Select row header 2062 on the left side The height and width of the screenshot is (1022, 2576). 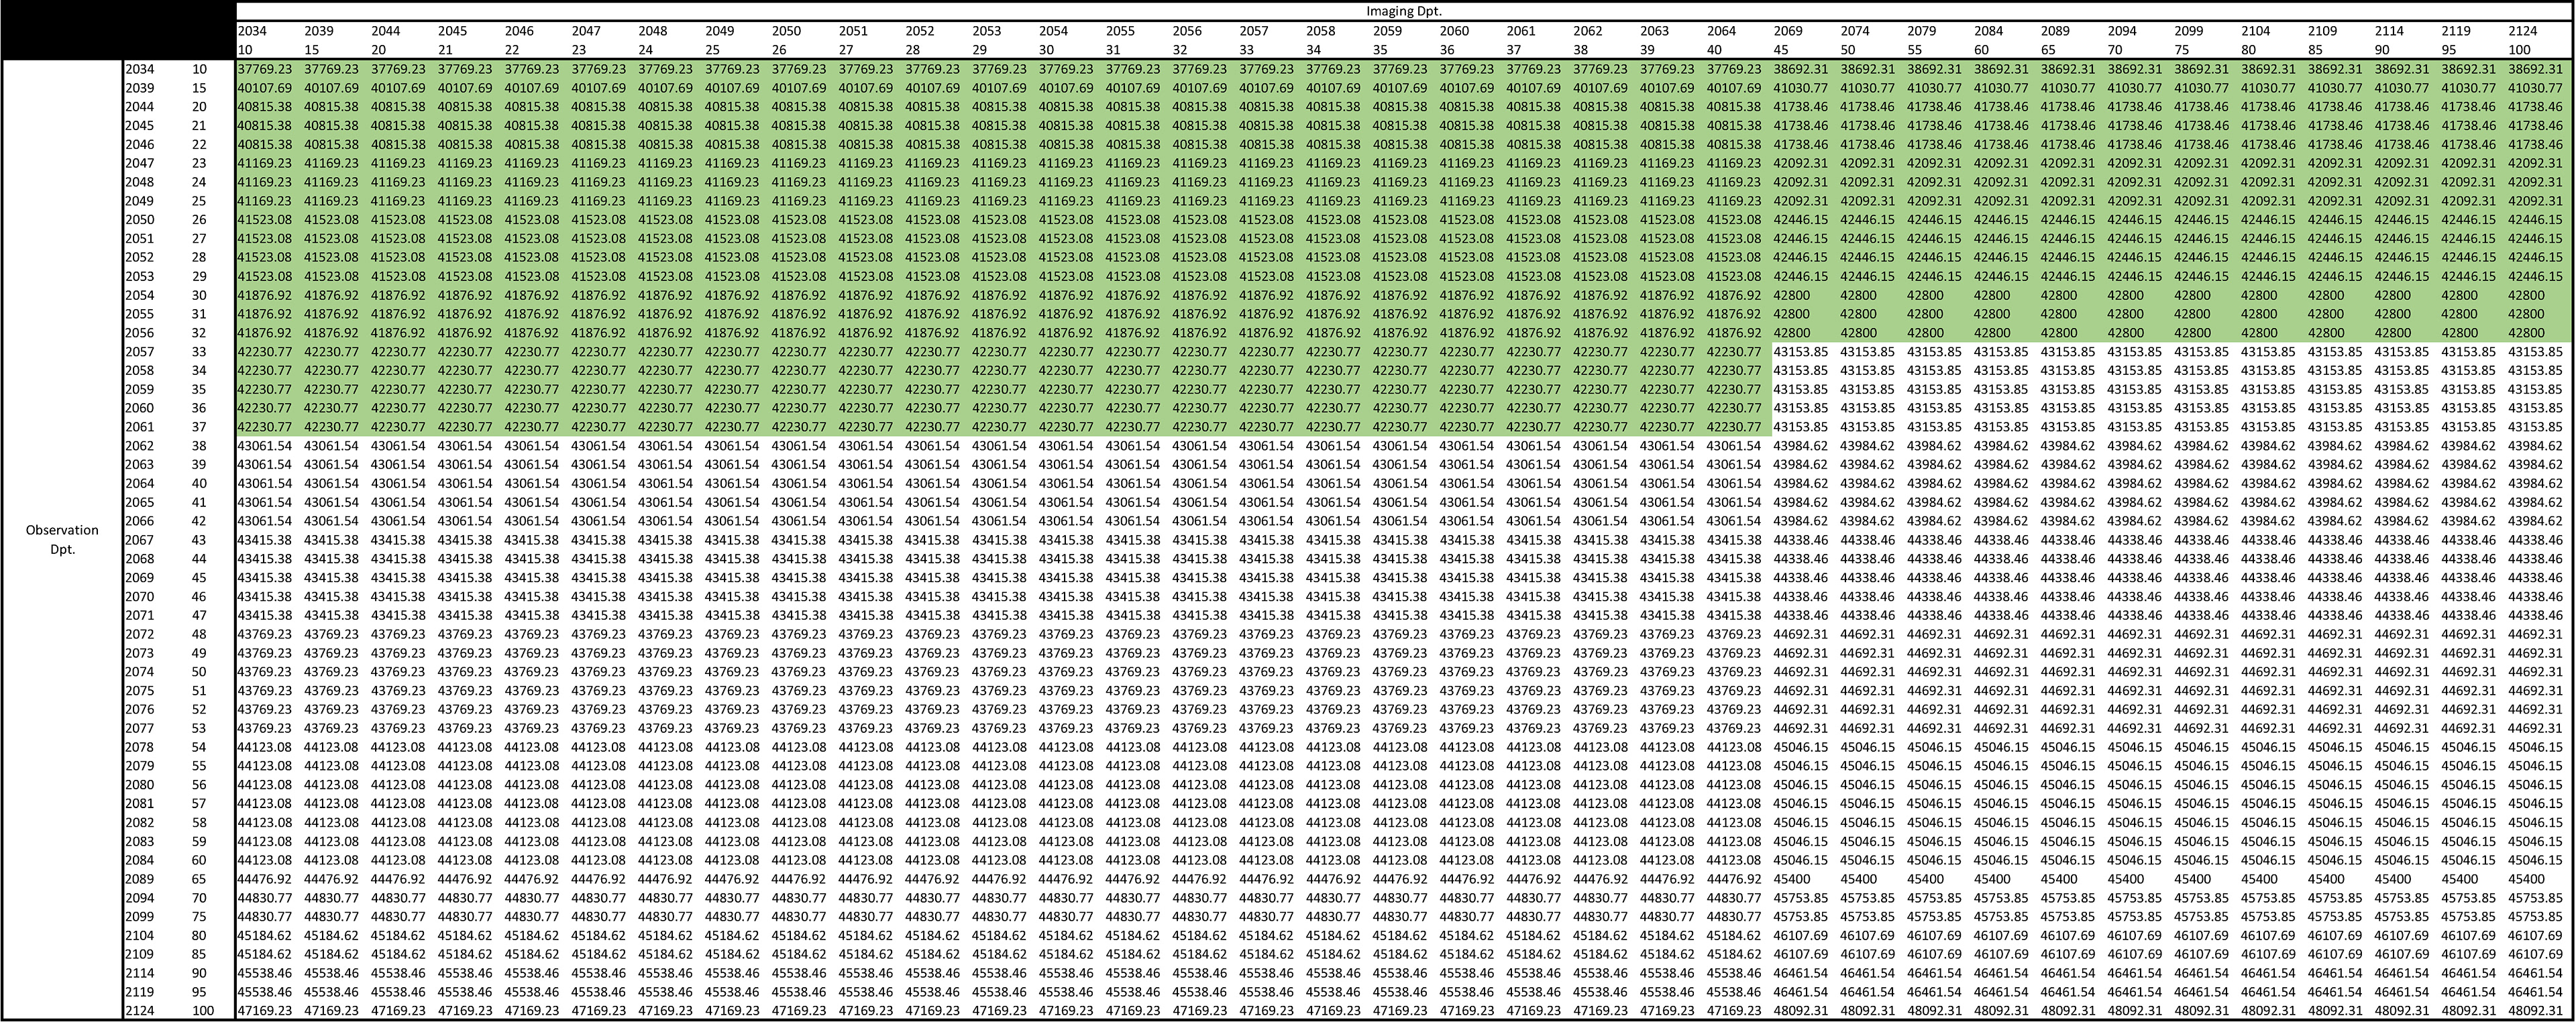[140, 446]
